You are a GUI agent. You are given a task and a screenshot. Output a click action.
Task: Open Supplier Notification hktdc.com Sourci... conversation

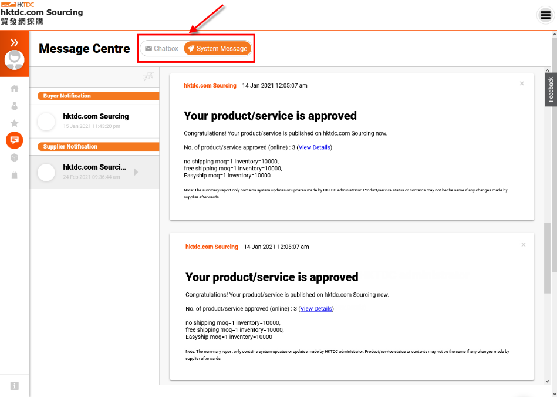click(94, 172)
